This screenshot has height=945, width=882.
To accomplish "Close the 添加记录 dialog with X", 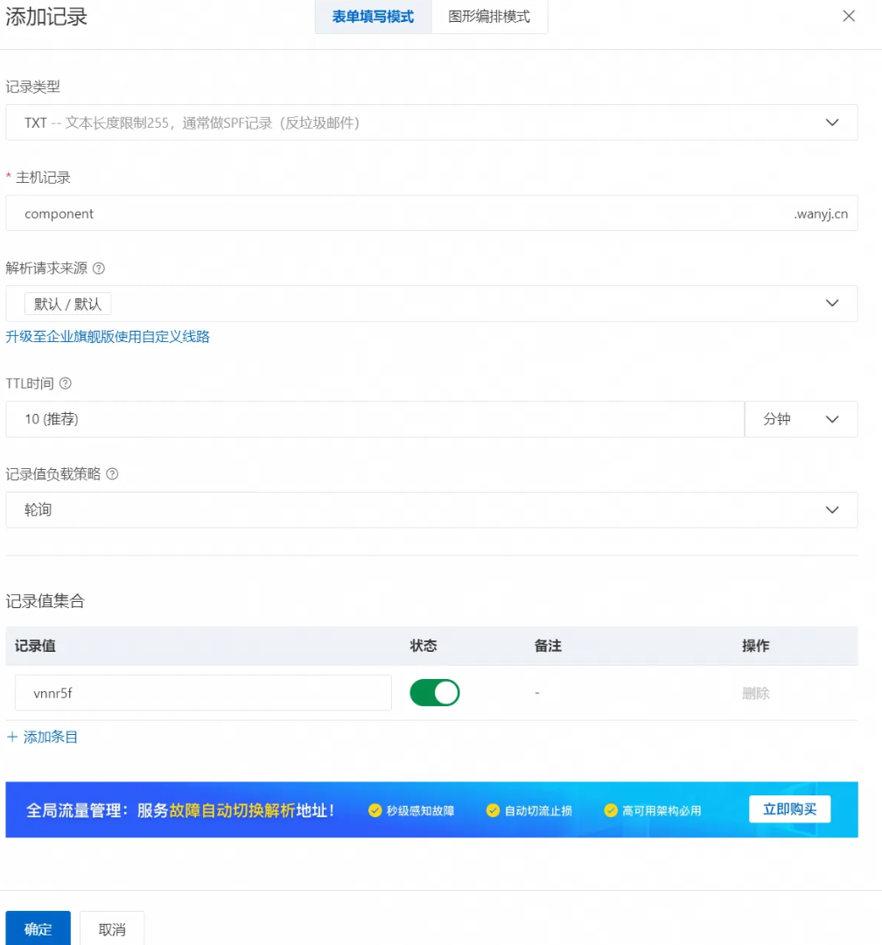I will pos(848,16).
